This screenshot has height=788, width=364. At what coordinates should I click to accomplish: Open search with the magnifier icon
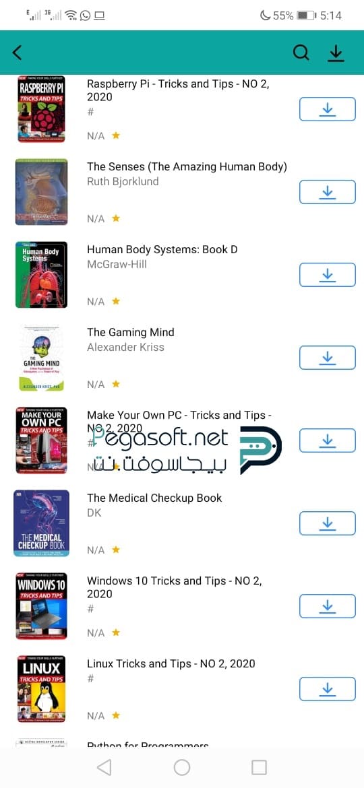pos(301,53)
